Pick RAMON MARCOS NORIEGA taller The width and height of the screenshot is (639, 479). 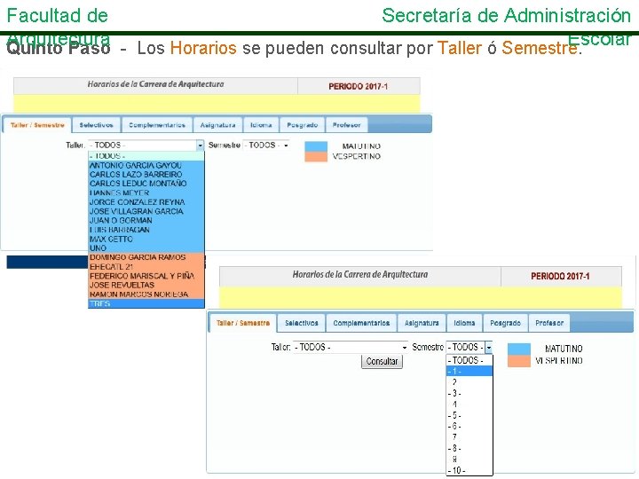pos(146,294)
